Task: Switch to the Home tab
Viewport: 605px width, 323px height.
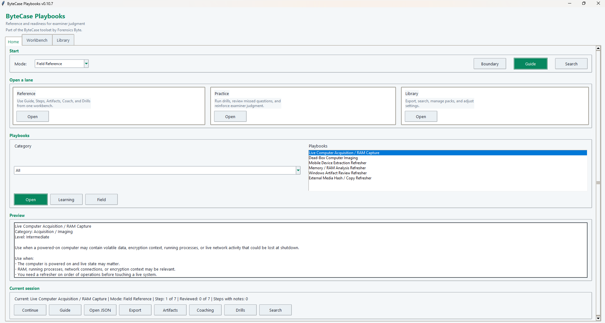Action: click(x=14, y=41)
